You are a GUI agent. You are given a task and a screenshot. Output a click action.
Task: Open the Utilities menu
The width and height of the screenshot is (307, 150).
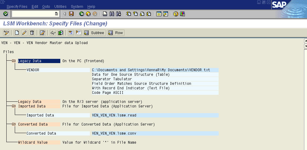click(60, 6)
